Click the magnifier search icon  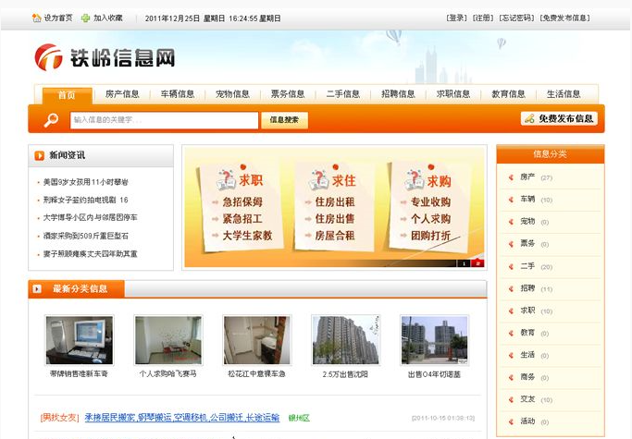pos(51,119)
